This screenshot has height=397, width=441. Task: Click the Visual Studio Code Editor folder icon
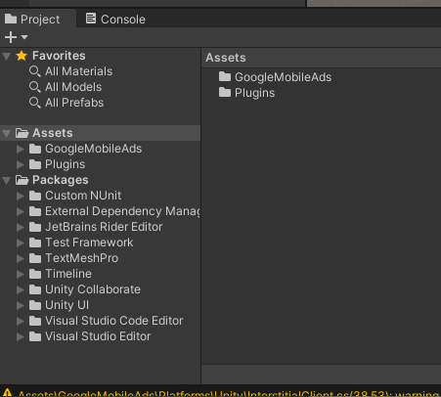point(35,321)
